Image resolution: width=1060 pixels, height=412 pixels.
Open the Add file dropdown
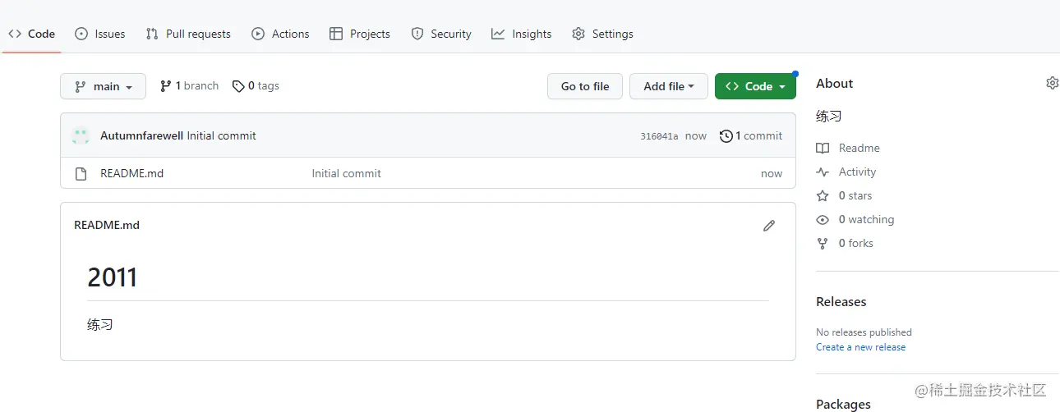[x=669, y=86]
